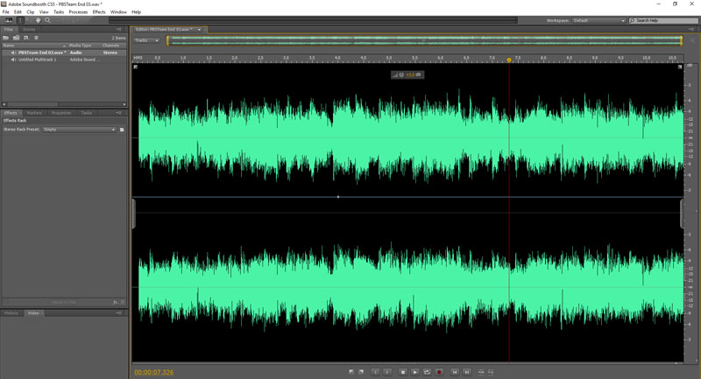Click the Media Type column header
This screenshot has width=701, height=379.
(80, 46)
